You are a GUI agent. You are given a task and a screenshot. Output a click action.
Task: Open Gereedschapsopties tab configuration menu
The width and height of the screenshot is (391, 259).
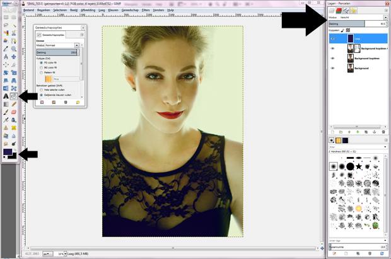coord(82,35)
